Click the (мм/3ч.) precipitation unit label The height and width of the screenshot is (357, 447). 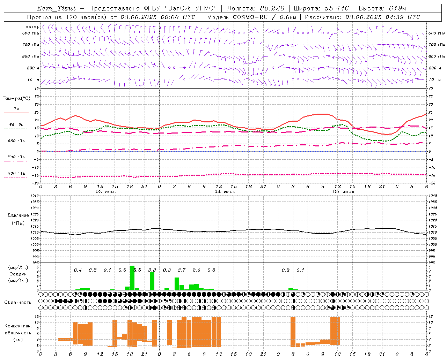(18, 267)
